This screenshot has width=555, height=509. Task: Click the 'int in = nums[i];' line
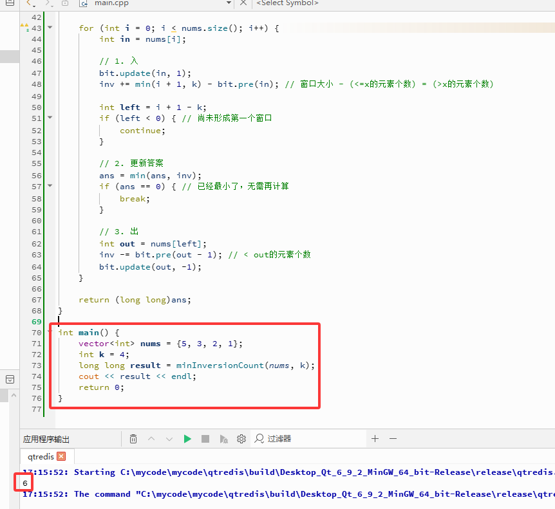coord(142,39)
